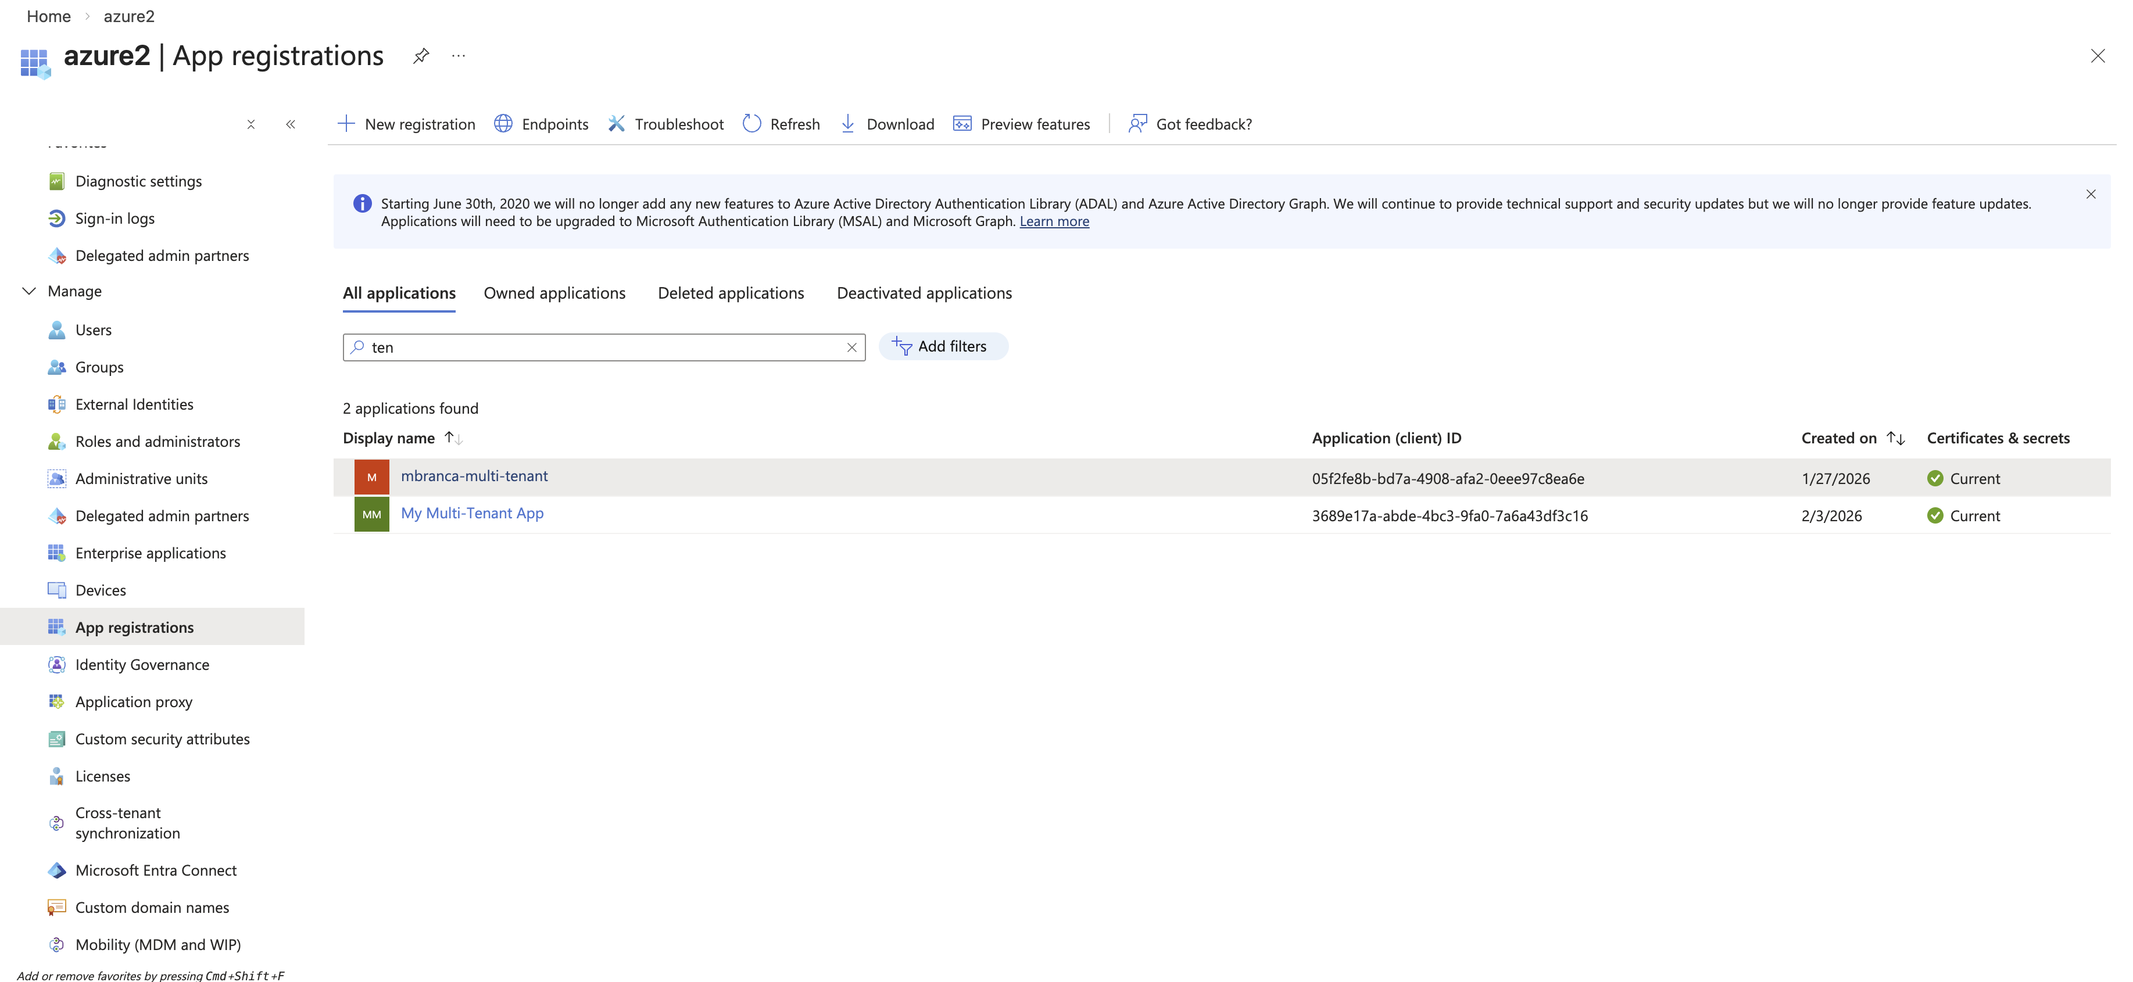Viewport: 2133px width, 982px height.
Task: Open the Deleted applications tab
Action: pyautogui.click(x=731, y=292)
